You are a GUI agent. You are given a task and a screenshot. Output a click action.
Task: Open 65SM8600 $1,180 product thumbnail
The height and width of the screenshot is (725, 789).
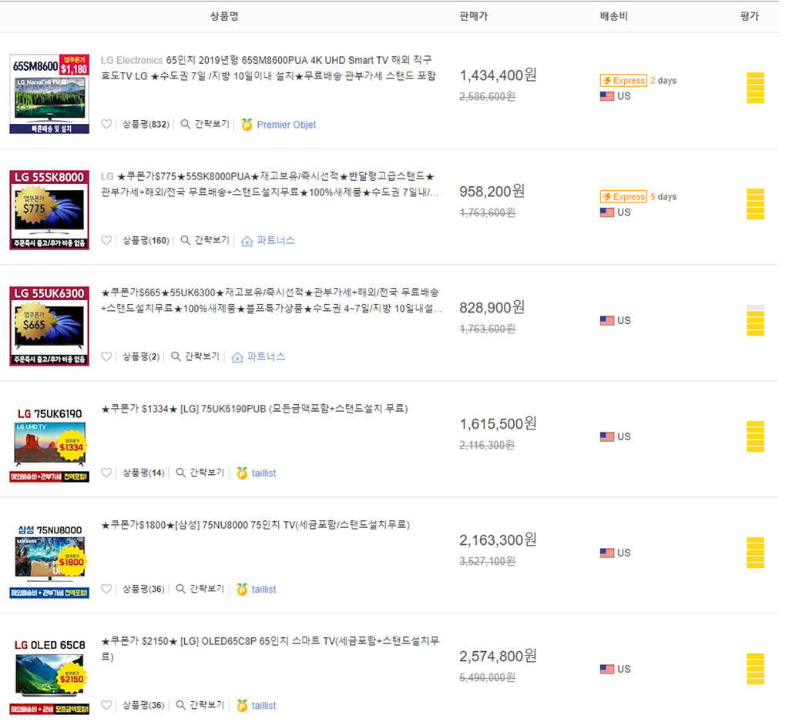pyautogui.click(x=49, y=94)
